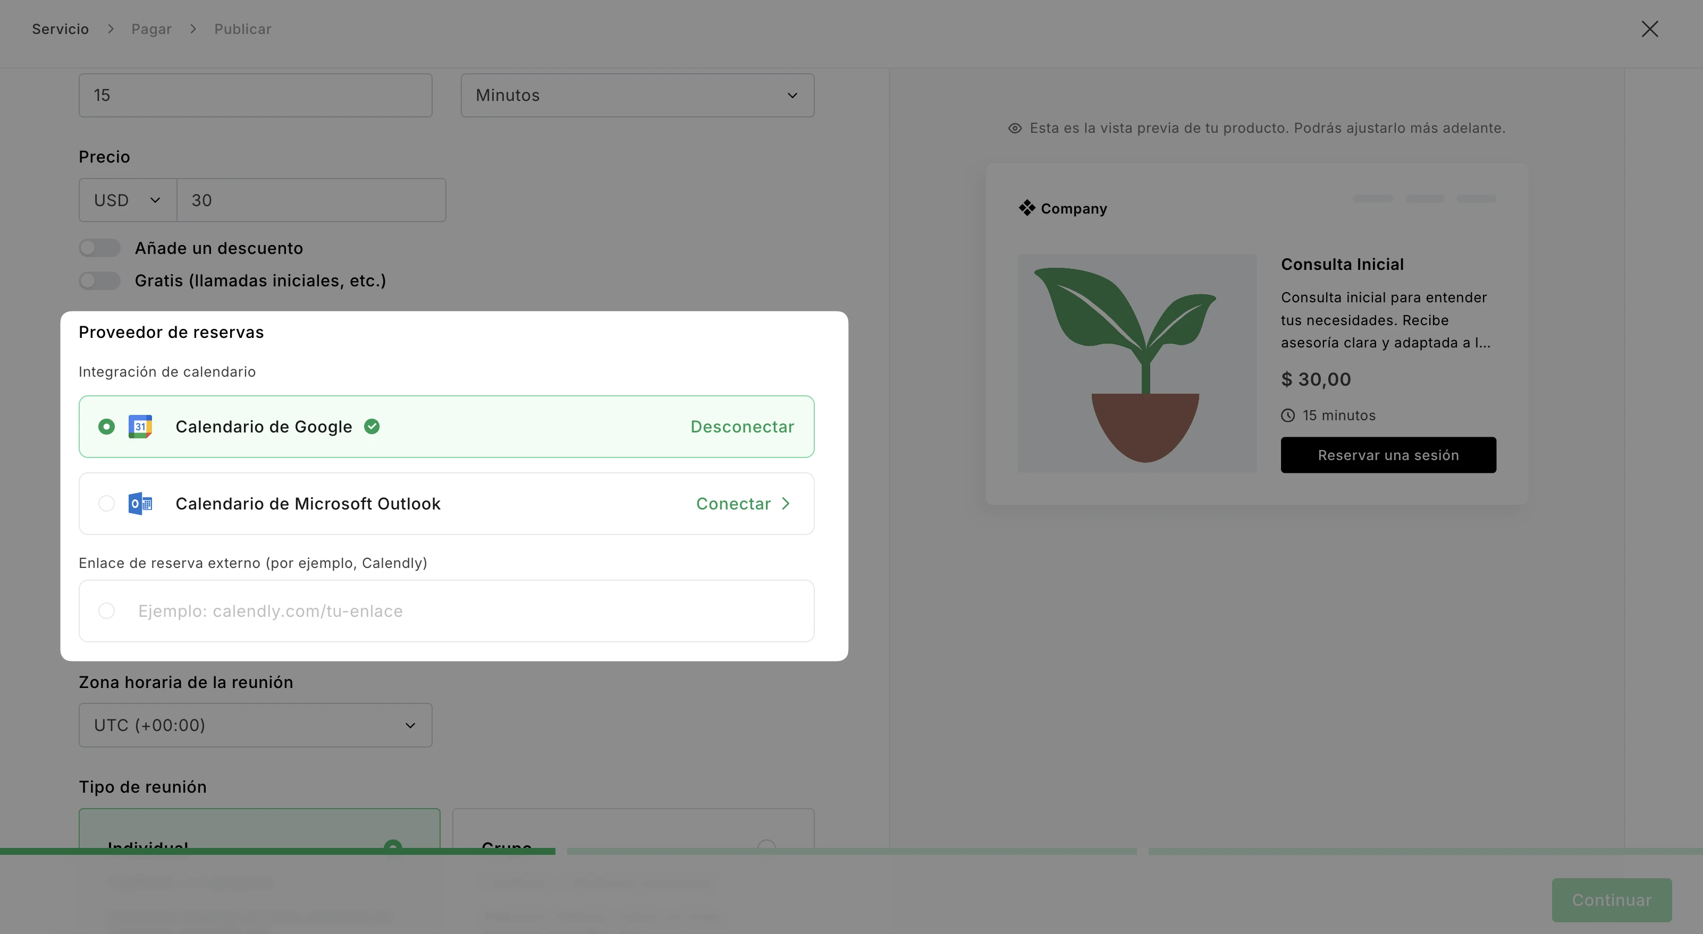Click the eye preview icon
The width and height of the screenshot is (1703, 934).
[x=1015, y=128]
